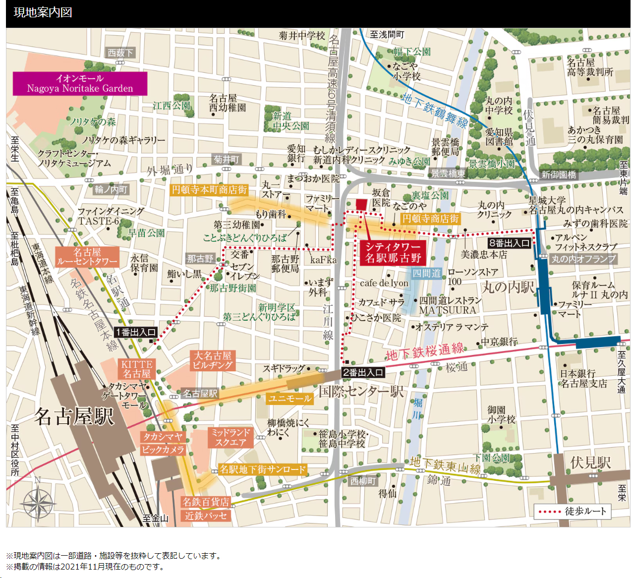Viewport: 631px width, 578px height.
Task: Click the ミッドランドスクエア label
Action: 230,437
